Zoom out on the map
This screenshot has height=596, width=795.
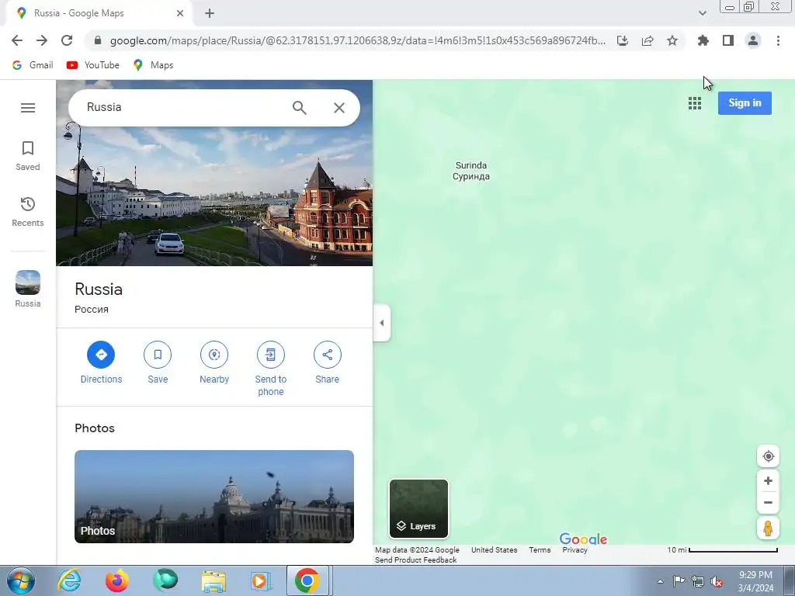pos(768,503)
